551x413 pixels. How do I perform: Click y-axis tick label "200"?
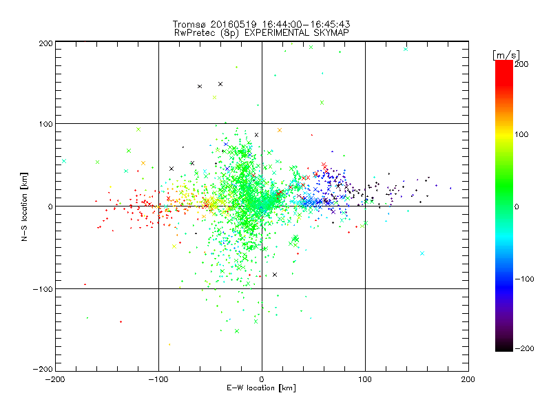(45, 43)
